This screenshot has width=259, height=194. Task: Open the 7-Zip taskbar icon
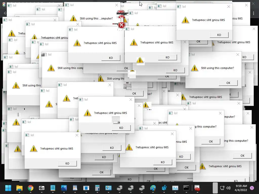(x=42, y=188)
